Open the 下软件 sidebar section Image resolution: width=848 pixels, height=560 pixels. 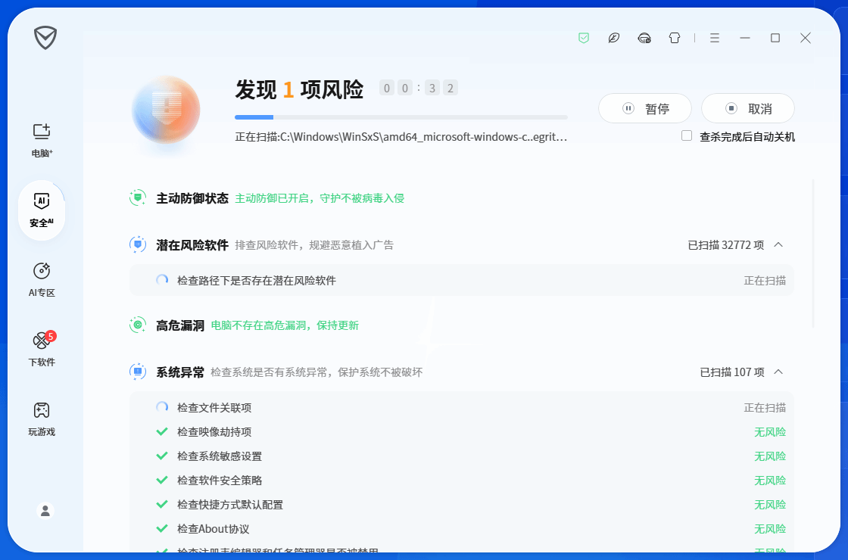click(x=42, y=350)
